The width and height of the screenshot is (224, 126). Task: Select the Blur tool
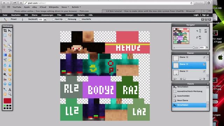(5, 65)
